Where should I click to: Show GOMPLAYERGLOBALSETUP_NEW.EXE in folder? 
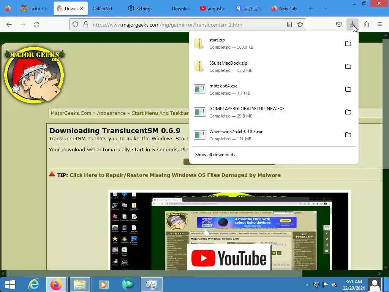(x=348, y=112)
